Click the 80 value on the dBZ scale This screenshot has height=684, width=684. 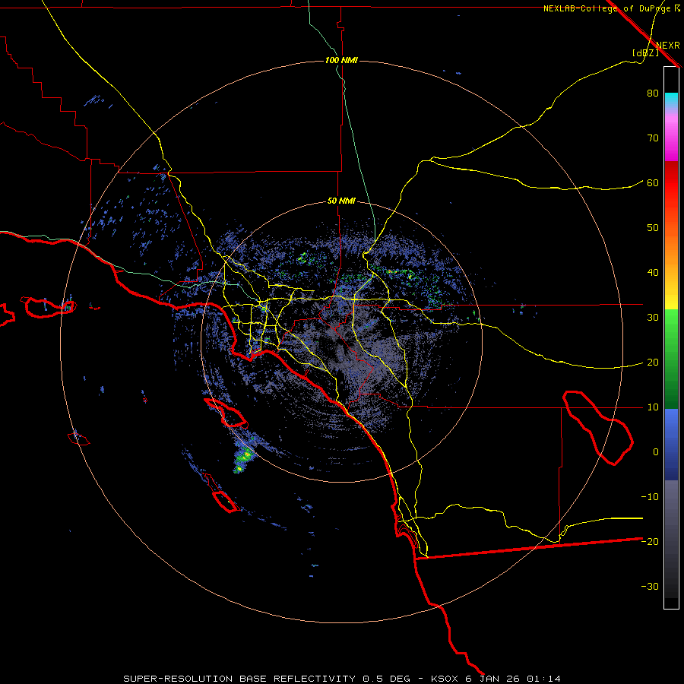[653, 93]
